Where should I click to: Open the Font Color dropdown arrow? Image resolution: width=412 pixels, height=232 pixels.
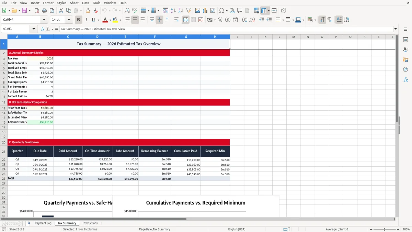click(x=110, y=20)
